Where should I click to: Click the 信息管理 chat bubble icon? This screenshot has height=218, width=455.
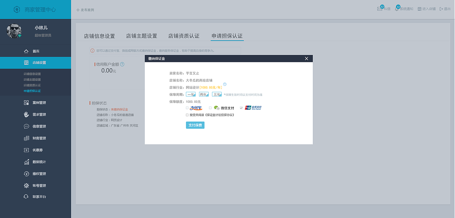(x=26, y=126)
